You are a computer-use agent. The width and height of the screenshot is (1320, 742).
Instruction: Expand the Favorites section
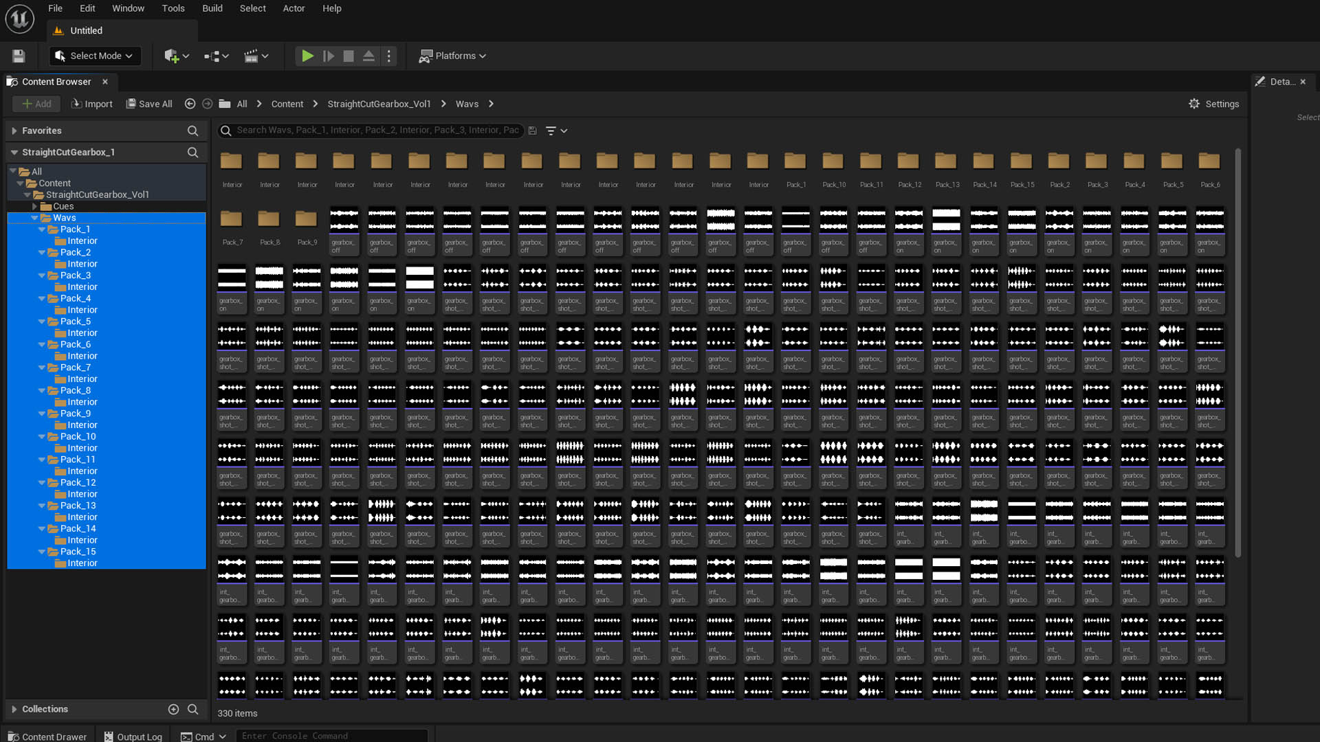click(x=14, y=131)
